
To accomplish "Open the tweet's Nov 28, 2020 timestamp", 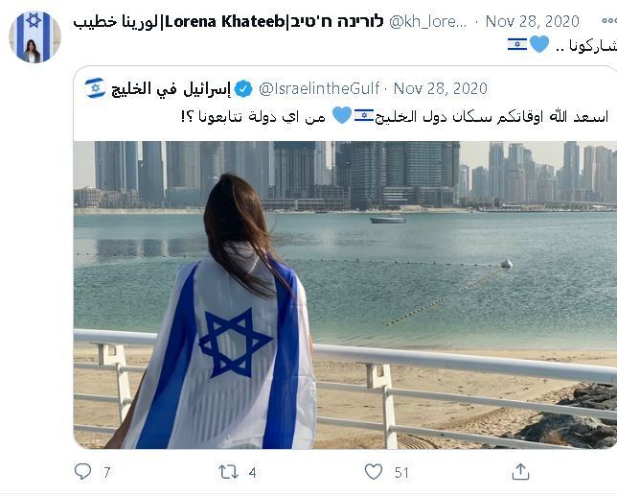I will point(533,22).
